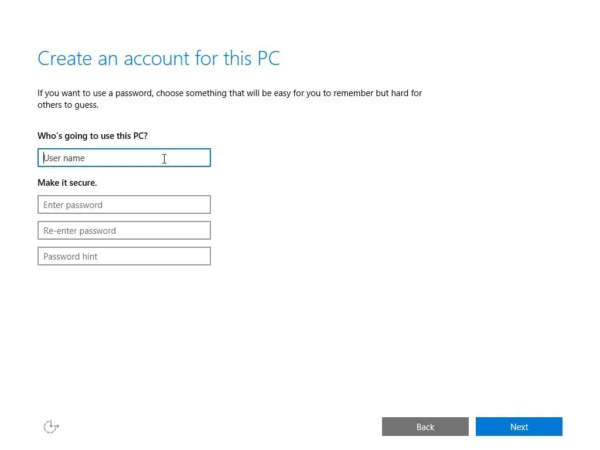Focus the User name field
The width and height of the screenshot is (600, 450).
click(x=124, y=158)
